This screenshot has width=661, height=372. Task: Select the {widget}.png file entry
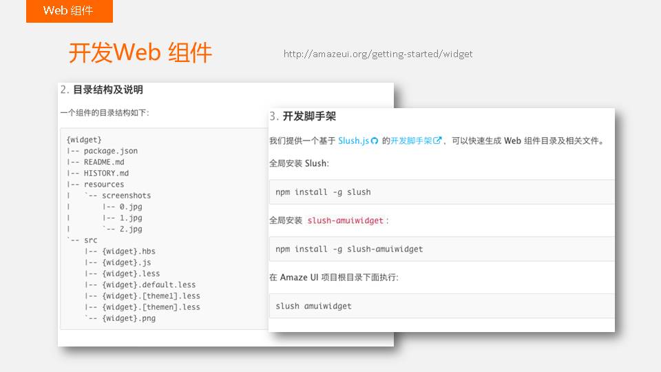pos(129,318)
